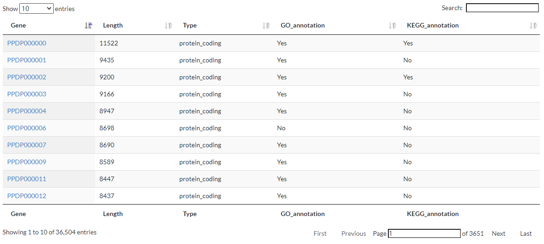
Task: Click sort icon in Type column header
Action: pyautogui.click(x=266, y=26)
